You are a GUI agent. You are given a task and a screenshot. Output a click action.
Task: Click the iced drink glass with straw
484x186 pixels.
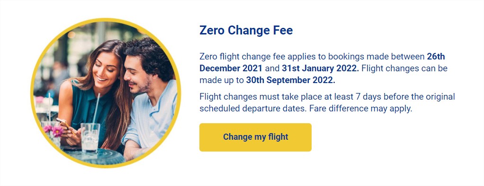click(90, 137)
